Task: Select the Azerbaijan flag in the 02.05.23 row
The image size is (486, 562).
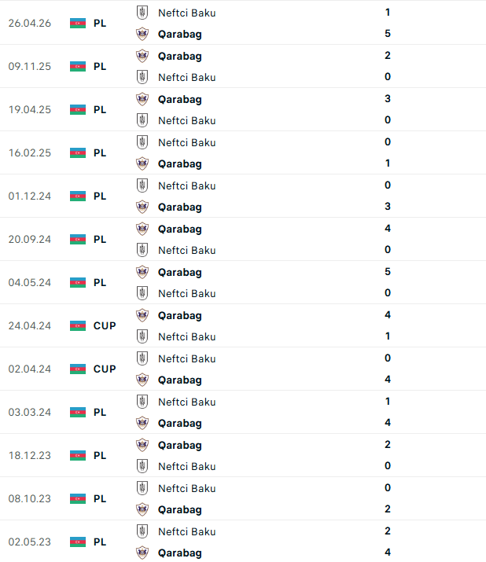Action: pyautogui.click(x=77, y=542)
